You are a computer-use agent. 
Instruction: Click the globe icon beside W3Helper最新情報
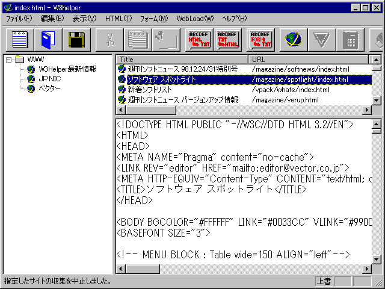point(31,69)
